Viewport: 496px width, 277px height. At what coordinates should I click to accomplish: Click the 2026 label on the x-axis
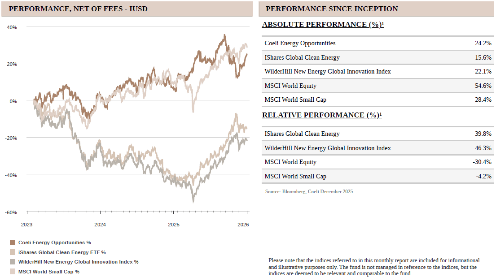tap(243, 225)
